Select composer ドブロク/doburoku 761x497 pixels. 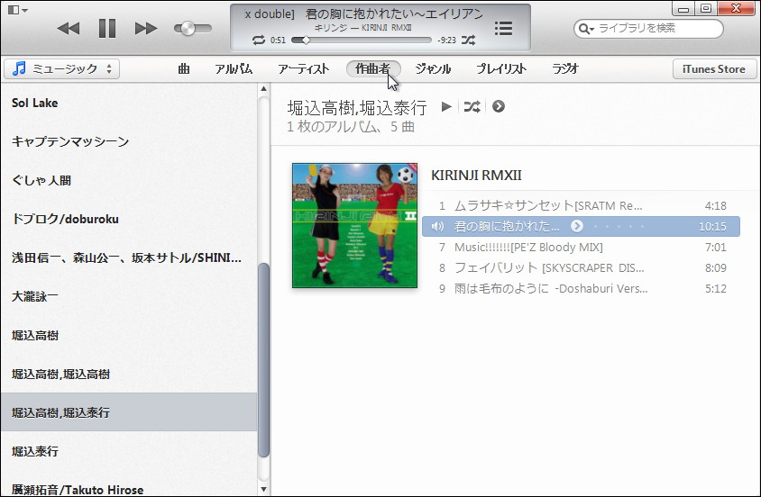129,219
